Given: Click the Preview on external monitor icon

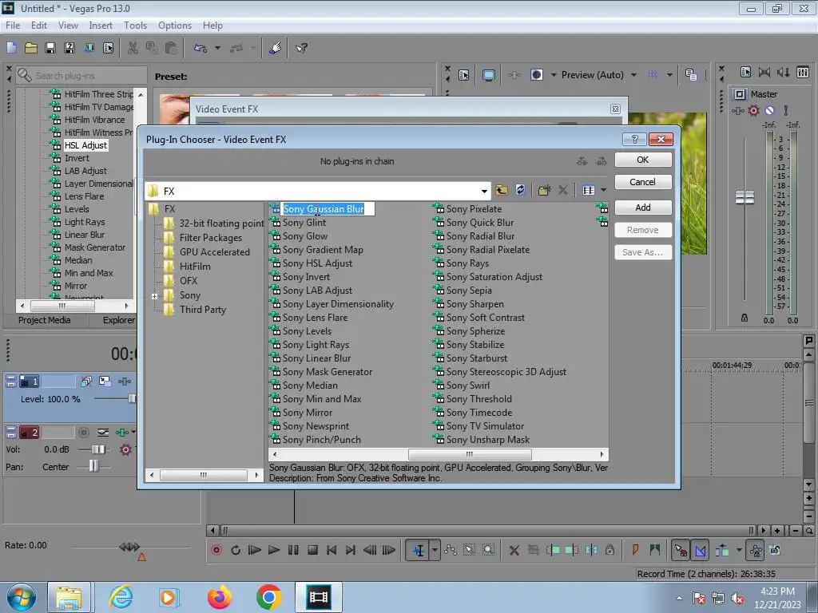Looking at the screenshot, I should pyautogui.click(x=489, y=75).
